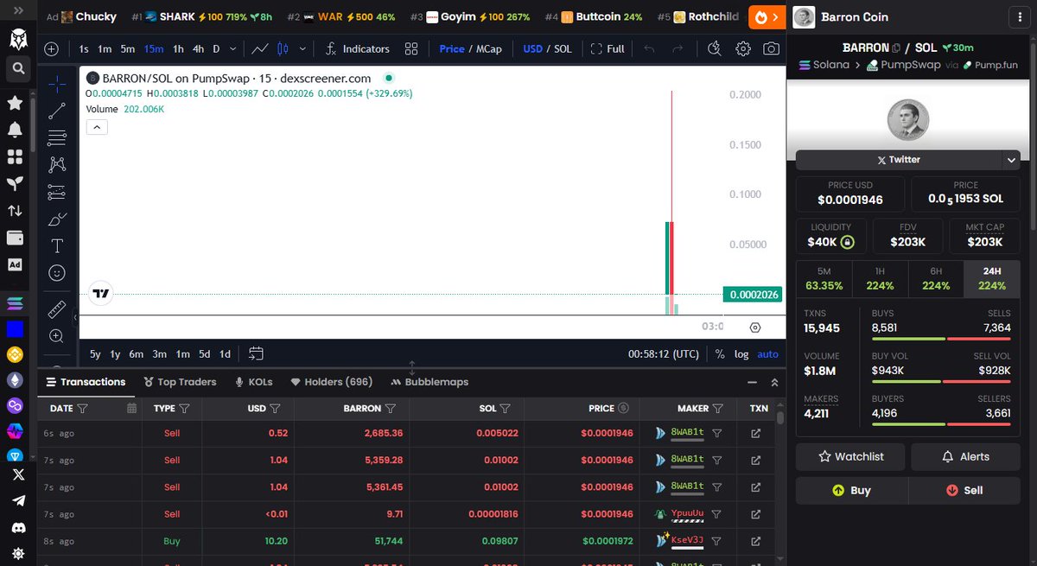
Task: Open chart style dropdown arrow
Action: [302, 49]
